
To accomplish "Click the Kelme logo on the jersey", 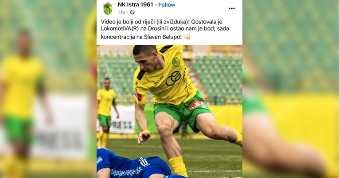I will pos(159,81).
